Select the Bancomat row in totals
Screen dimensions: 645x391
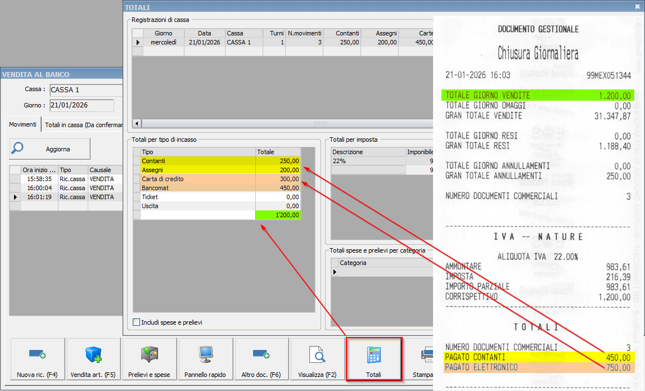[197, 188]
